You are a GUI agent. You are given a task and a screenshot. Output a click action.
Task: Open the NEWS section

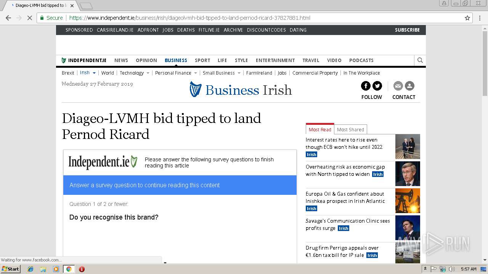tap(121, 60)
